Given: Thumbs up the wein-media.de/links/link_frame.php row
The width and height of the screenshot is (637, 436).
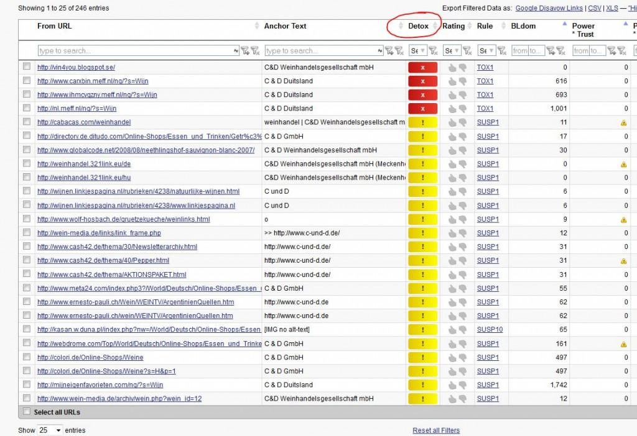Looking at the screenshot, I should coord(452,233).
